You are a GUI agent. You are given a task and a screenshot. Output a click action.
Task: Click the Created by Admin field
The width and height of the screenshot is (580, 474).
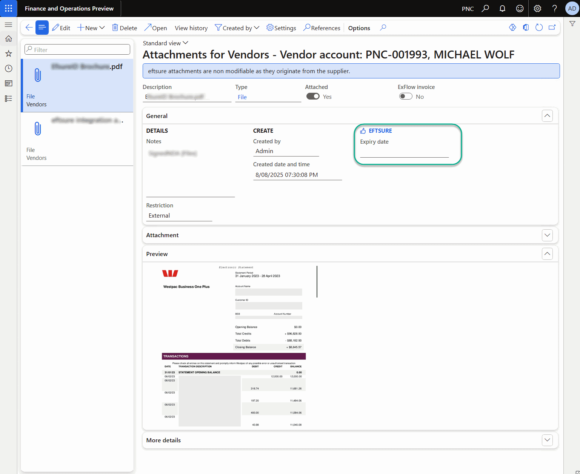[286, 151]
